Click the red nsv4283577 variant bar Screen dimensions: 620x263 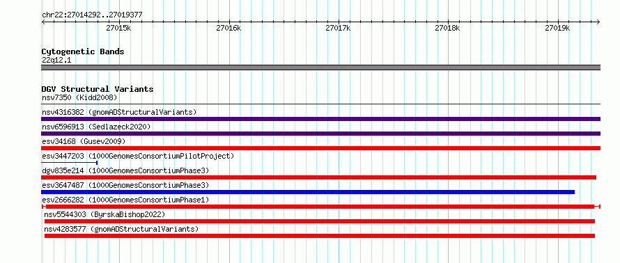[320, 236]
